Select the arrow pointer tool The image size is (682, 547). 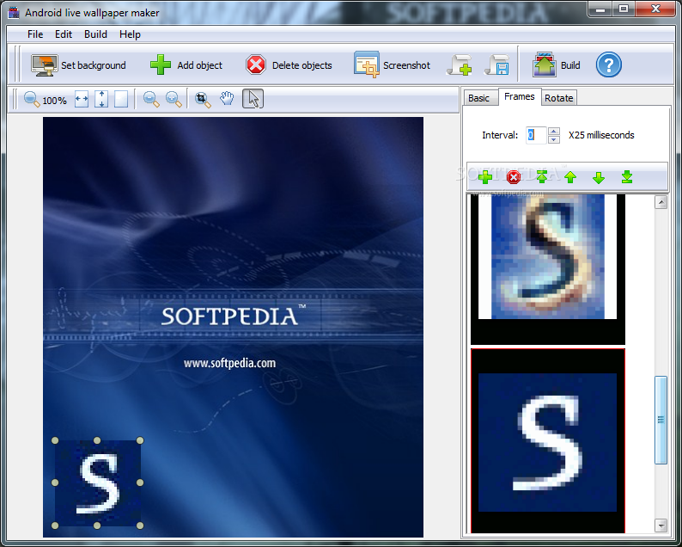253,98
